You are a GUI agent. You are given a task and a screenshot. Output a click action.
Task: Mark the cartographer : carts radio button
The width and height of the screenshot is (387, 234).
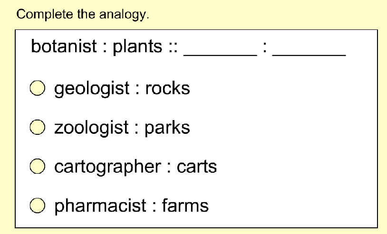(x=38, y=166)
